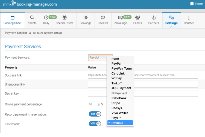Click the Online payment percentage field
205x137 pixels.
pos(95,104)
